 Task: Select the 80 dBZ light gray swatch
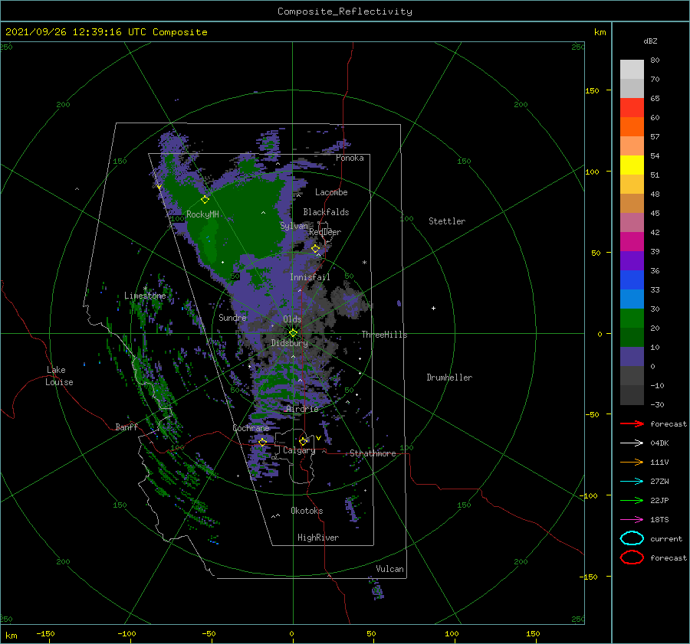pyautogui.click(x=632, y=70)
